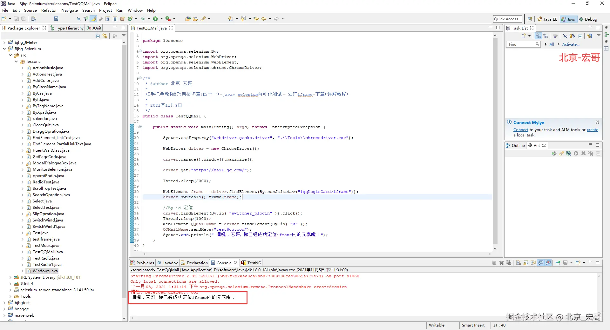Toggle Mark Occurrences highlighter in toolbar
610x330 pixels.
[94, 19]
